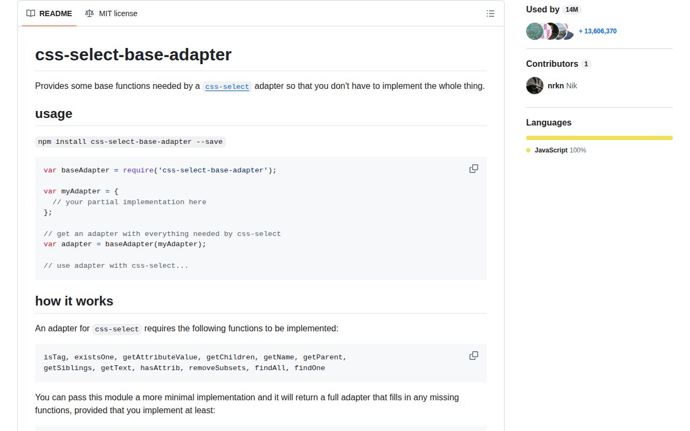Click the code line getSiblings, getText, hasAttrib

184,368
